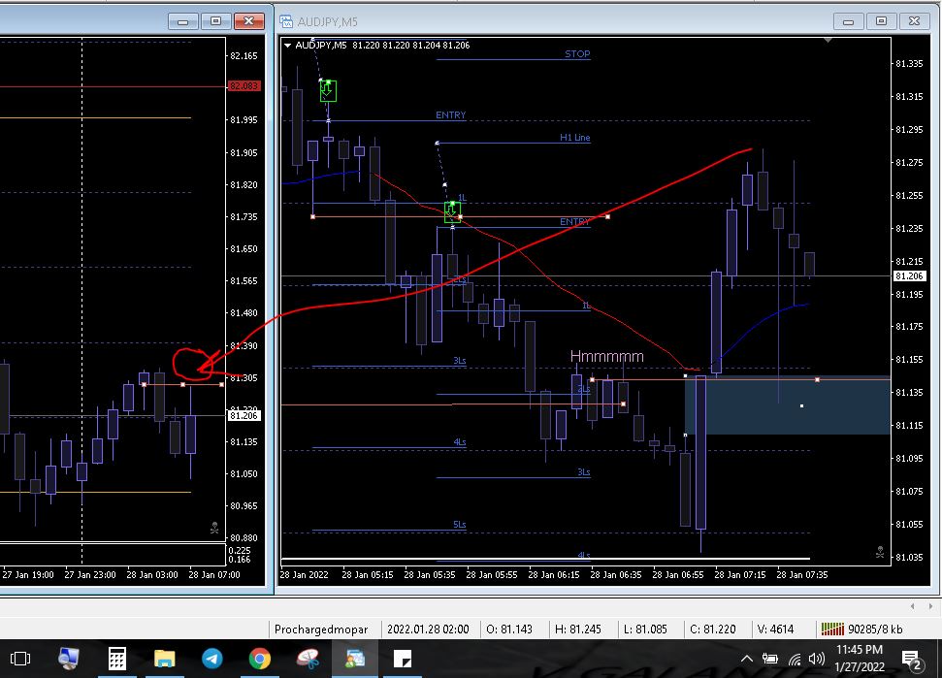Viewport: 942px width, 678px height.
Task: Click the battery icon in the system tray
Action: coord(770,659)
